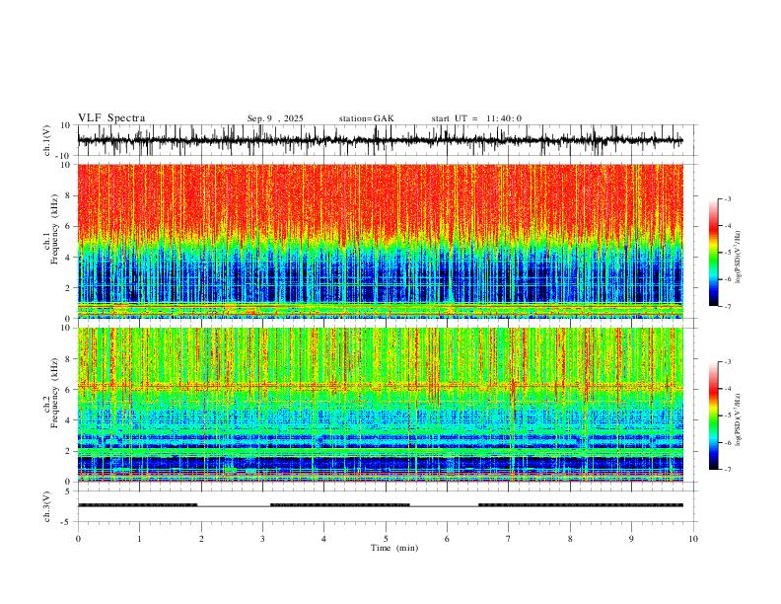The height and width of the screenshot is (604, 781).
Task: Click the 'ch.1(V)' waveform axis label
Action: pos(47,140)
